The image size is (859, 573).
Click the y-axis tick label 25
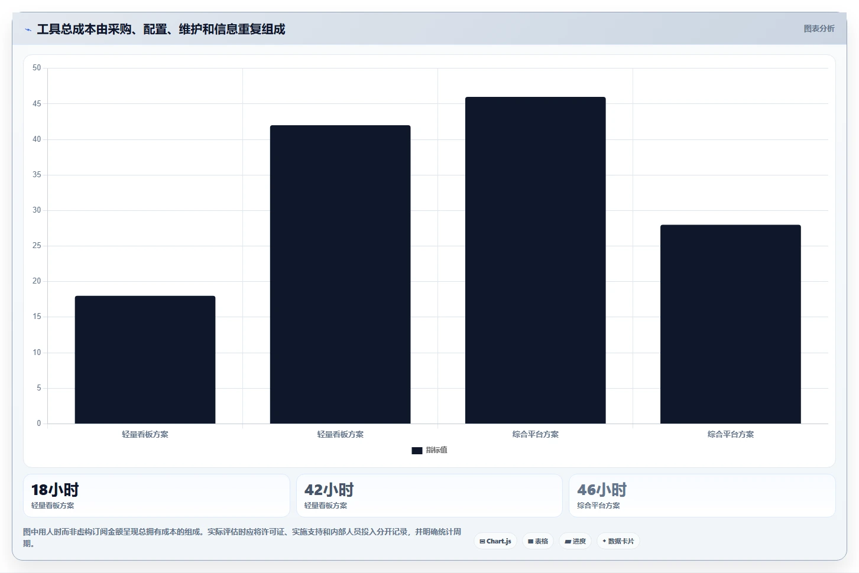[37, 246]
